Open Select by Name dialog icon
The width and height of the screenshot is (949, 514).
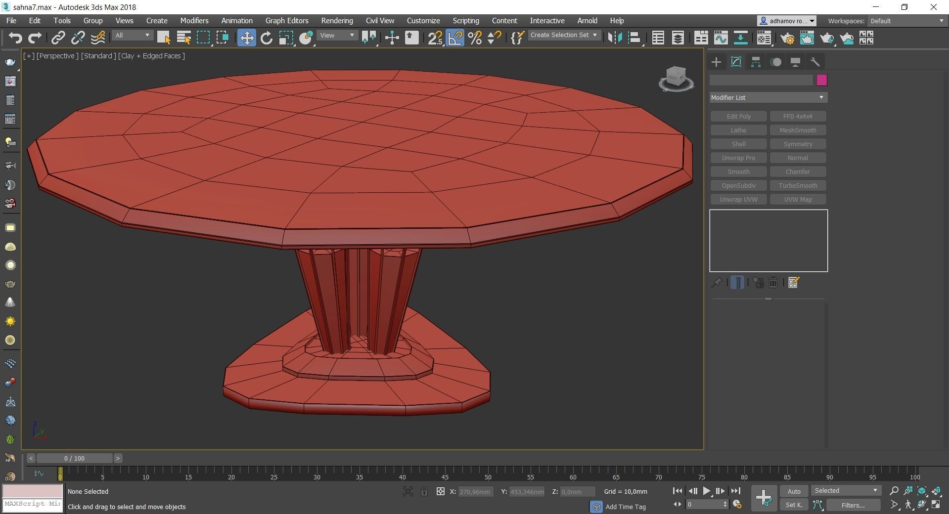pyautogui.click(x=183, y=38)
